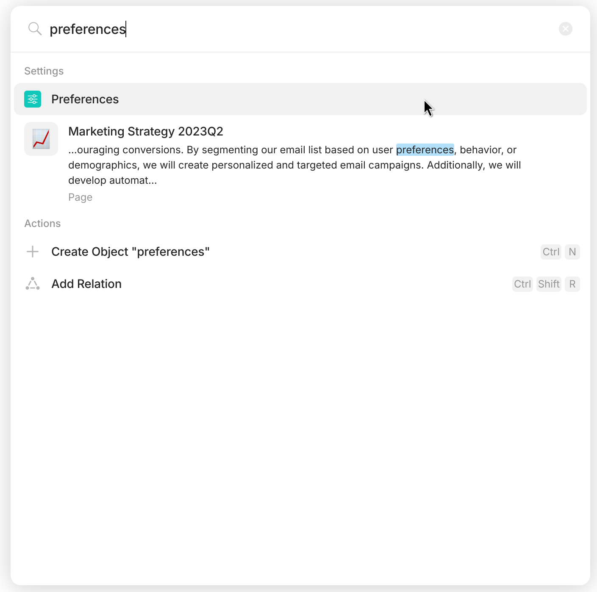This screenshot has height=592, width=597.
Task: Choose the Add Relation action
Action: 300,284
